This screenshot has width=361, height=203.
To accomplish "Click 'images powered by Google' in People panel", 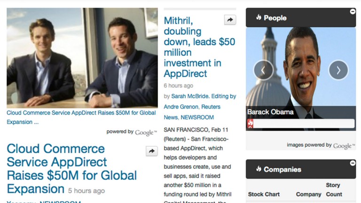I will (321, 145).
